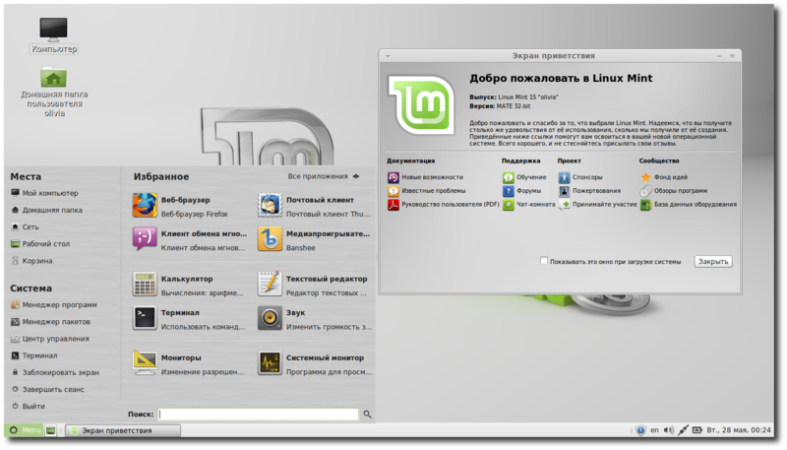Click the Форумы help icon

[x=509, y=191]
